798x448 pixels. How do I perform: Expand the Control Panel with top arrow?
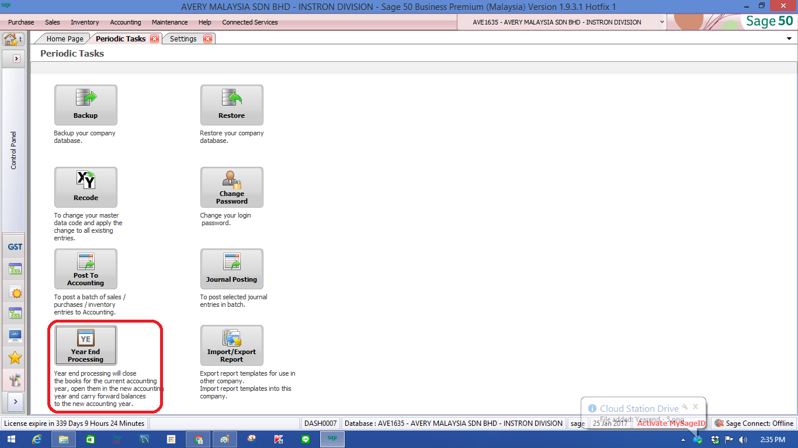click(16, 58)
